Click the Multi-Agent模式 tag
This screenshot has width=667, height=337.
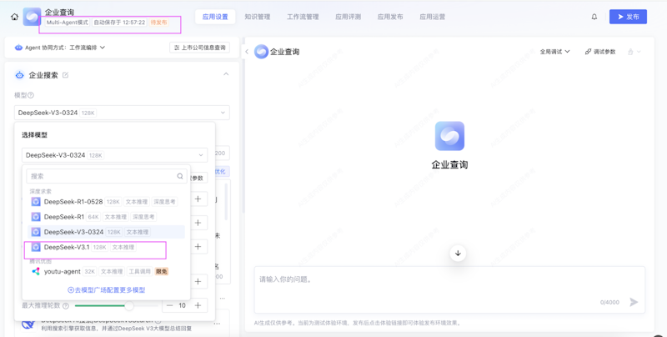pyautogui.click(x=68, y=23)
